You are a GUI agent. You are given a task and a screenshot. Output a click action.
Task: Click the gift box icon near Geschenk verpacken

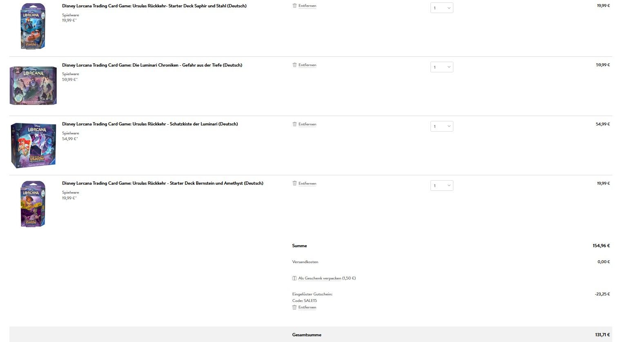click(x=294, y=278)
